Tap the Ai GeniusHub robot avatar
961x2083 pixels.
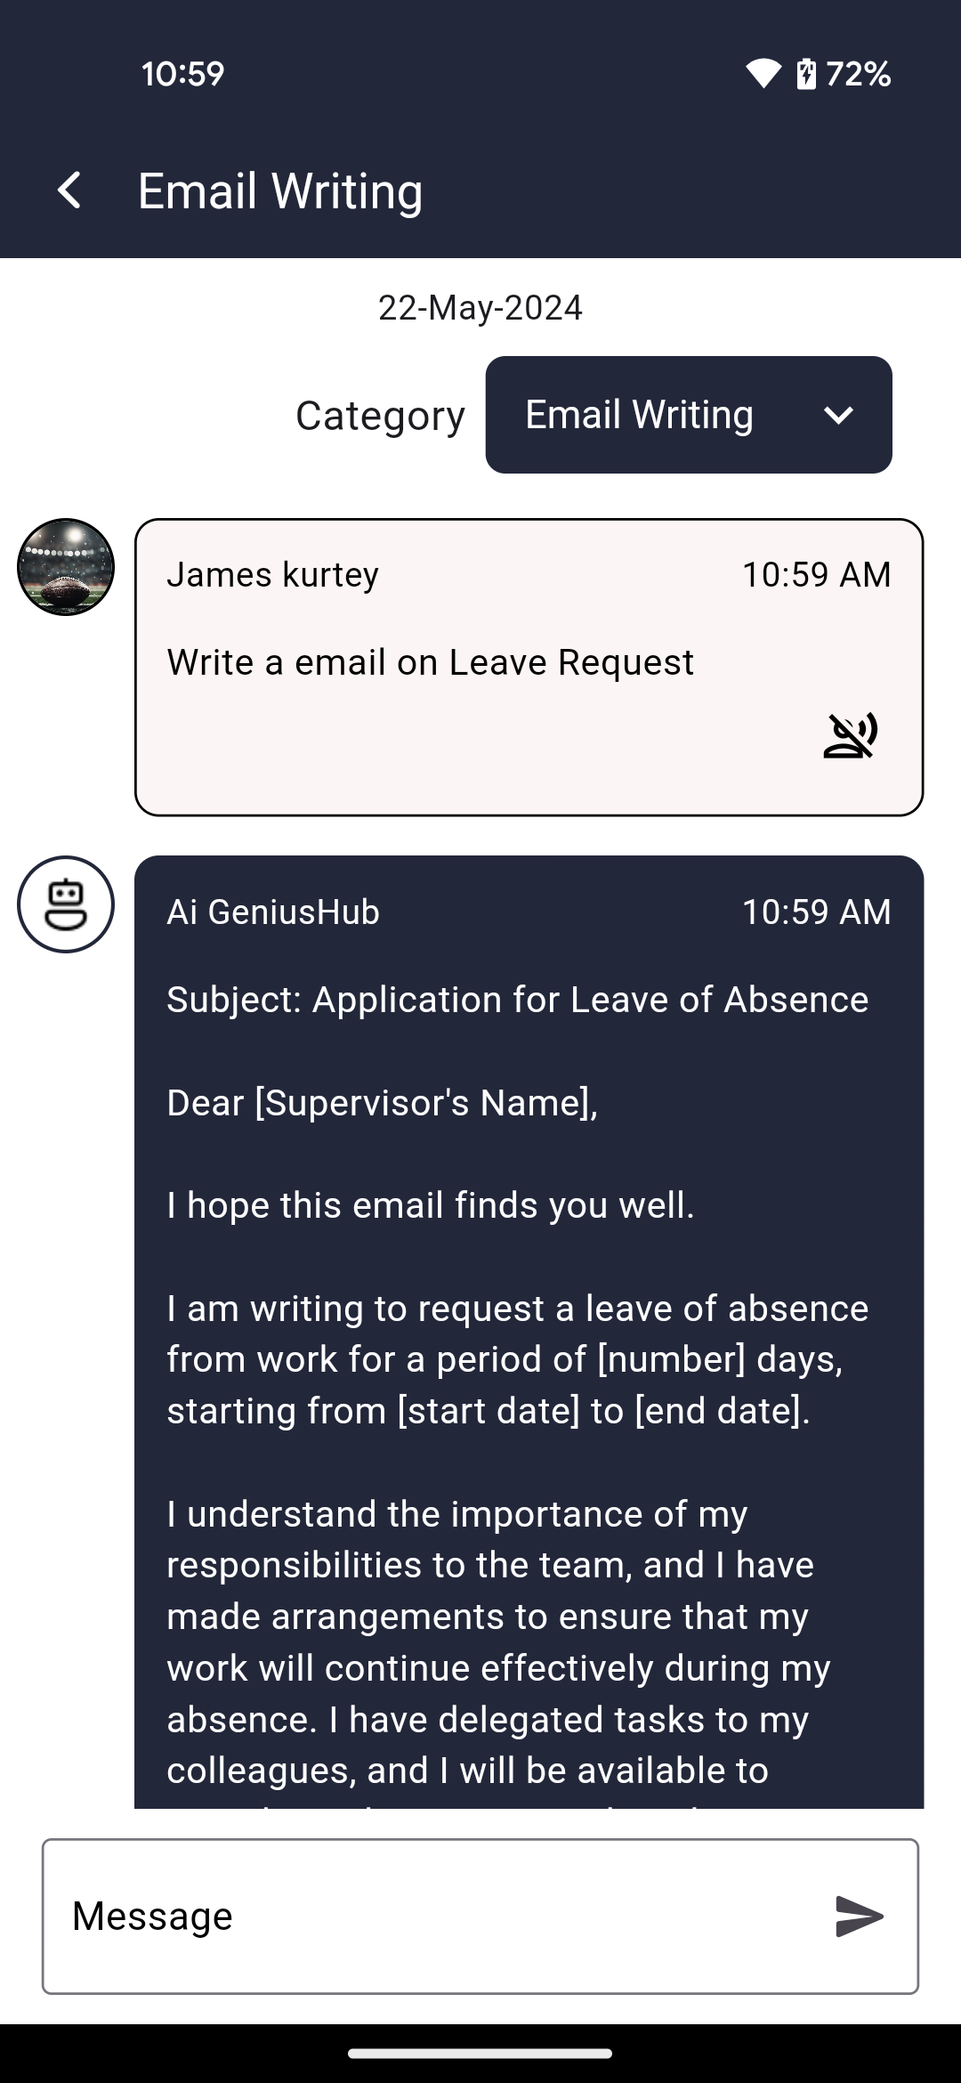[66, 904]
